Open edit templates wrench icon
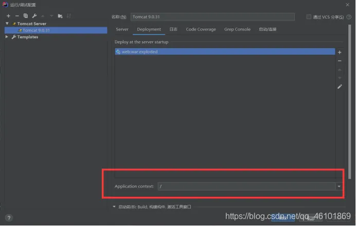Image resolution: width=356 pixels, height=226 pixels. point(34,15)
